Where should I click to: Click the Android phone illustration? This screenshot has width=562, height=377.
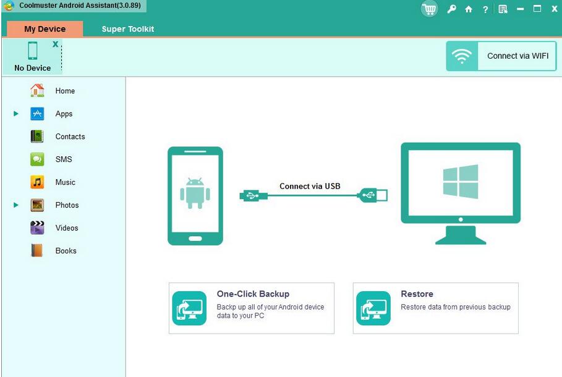click(195, 196)
